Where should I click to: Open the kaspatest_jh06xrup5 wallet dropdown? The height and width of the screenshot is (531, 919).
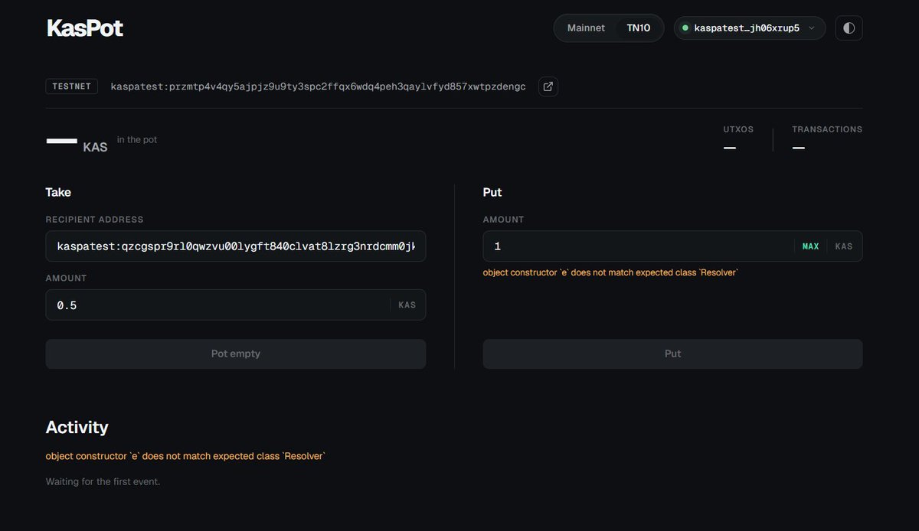(749, 28)
